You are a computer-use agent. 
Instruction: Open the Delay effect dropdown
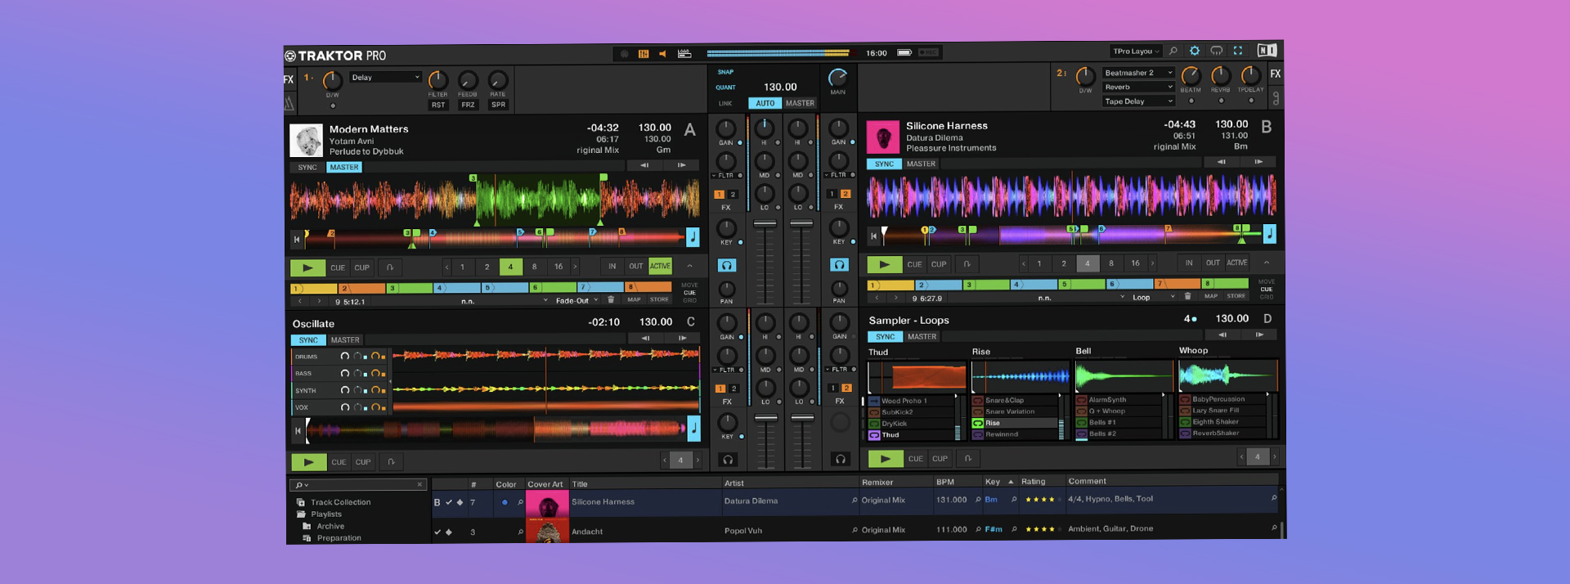(385, 78)
